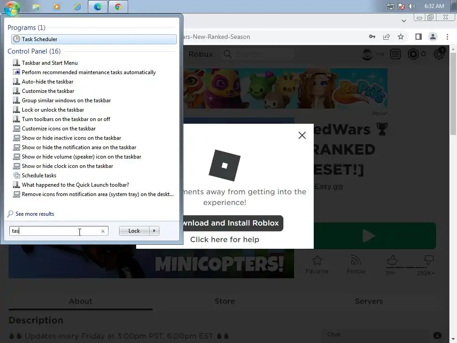The height and width of the screenshot is (343, 457).
Task: Expand the shutdown options arrow next to Lock
Action: 154,231
